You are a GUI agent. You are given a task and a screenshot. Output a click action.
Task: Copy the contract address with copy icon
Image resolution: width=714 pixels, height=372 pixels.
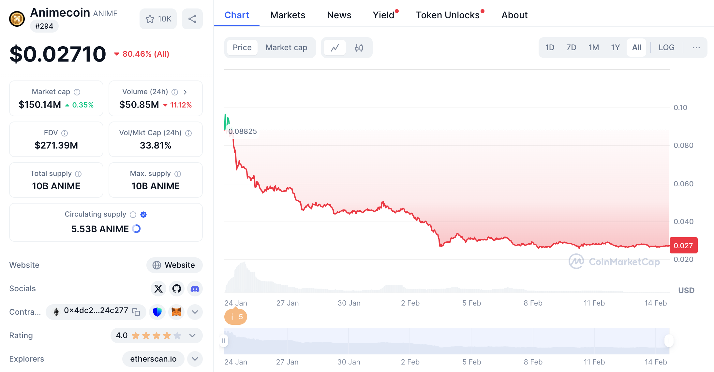click(136, 312)
